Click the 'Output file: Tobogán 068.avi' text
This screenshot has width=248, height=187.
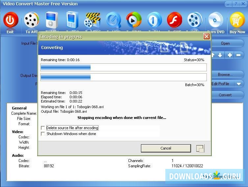pos(64,111)
